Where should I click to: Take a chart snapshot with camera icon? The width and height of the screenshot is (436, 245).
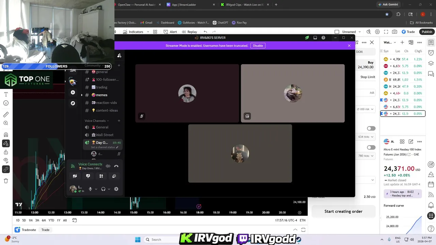[x=394, y=32]
